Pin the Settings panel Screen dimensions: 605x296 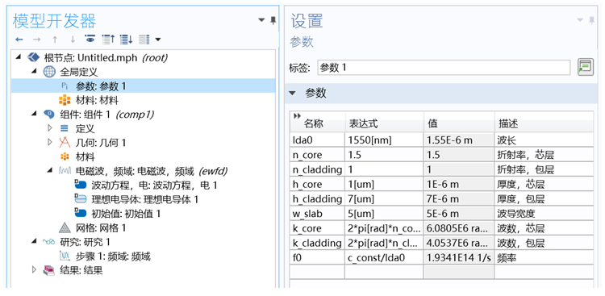(591, 20)
